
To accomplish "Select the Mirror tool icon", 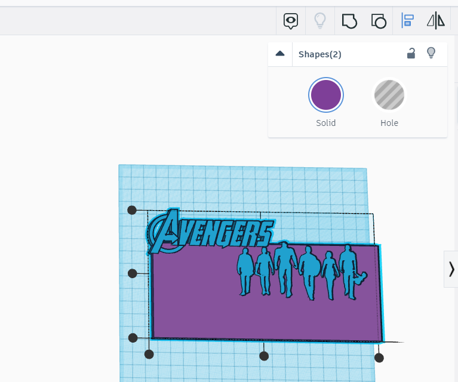I will (436, 21).
